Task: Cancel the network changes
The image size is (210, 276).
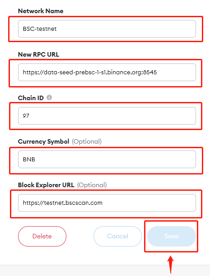Action: click(x=117, y=236)
